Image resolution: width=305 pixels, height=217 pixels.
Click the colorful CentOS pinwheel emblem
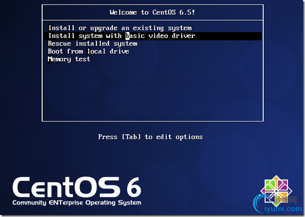tap(276, 191)
